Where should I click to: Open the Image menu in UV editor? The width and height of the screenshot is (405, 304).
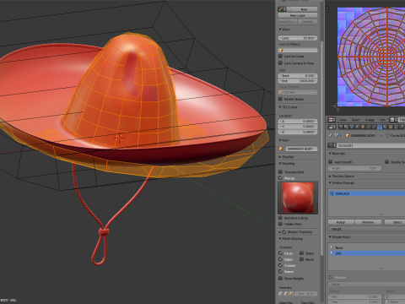pos(370,120)
